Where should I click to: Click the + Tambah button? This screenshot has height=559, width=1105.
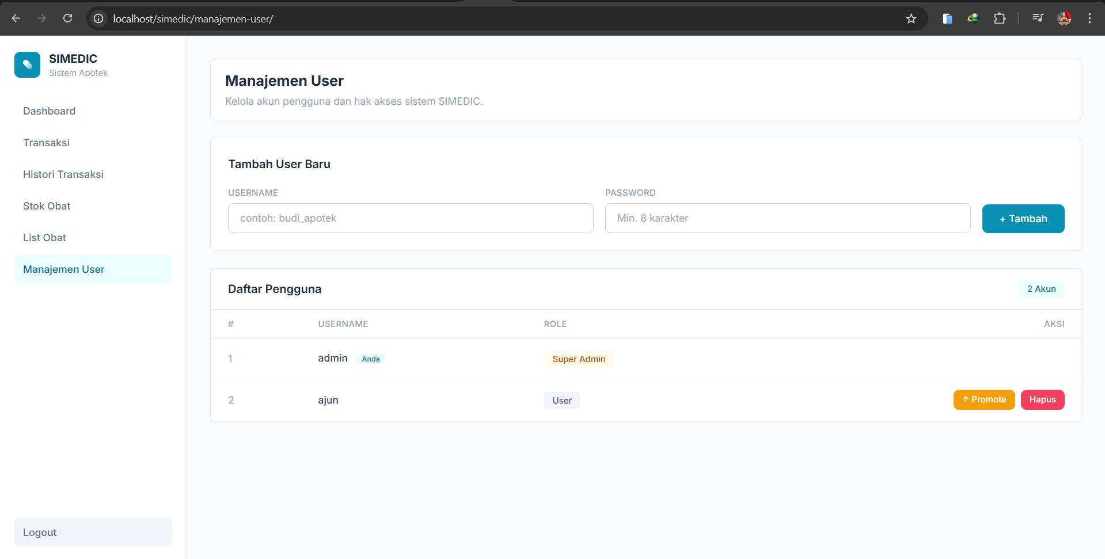click(x=1023, y=219)
